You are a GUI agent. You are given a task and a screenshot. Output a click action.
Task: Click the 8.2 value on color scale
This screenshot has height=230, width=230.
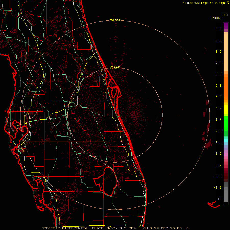(218, 51)
